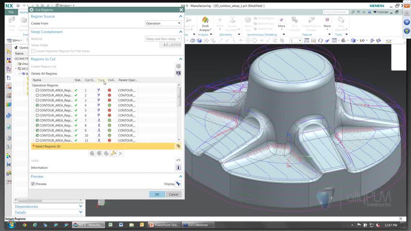Toggle the Preview checkbox
This screenshot has height=231, width=411.
33,184
